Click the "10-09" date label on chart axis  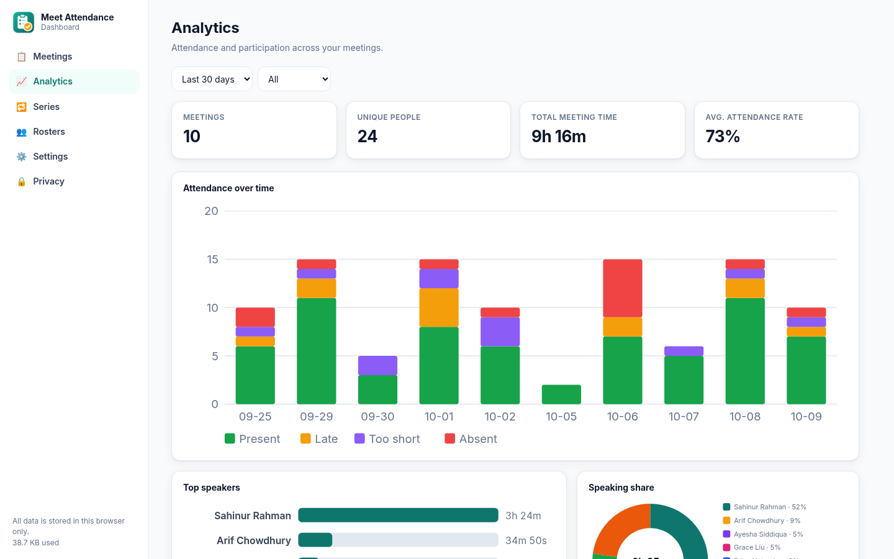click(806, 417)
